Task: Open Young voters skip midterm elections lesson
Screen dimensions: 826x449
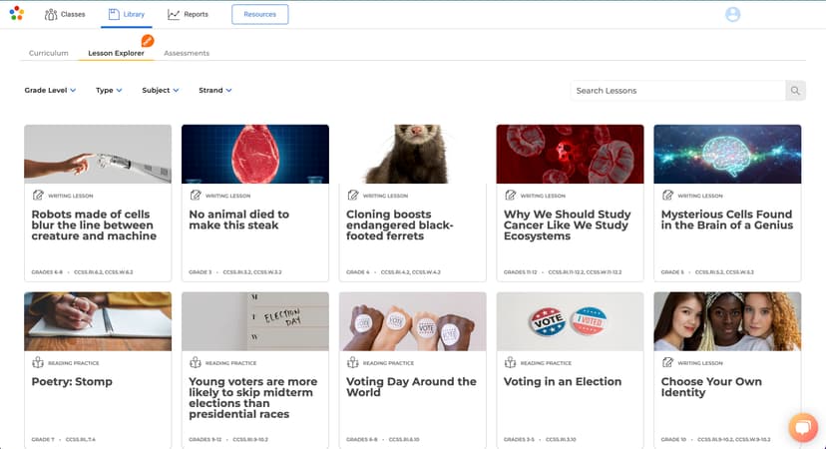Action: [253, 398]
